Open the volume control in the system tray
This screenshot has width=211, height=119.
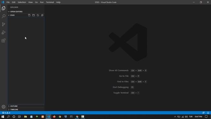coord(186,117)
